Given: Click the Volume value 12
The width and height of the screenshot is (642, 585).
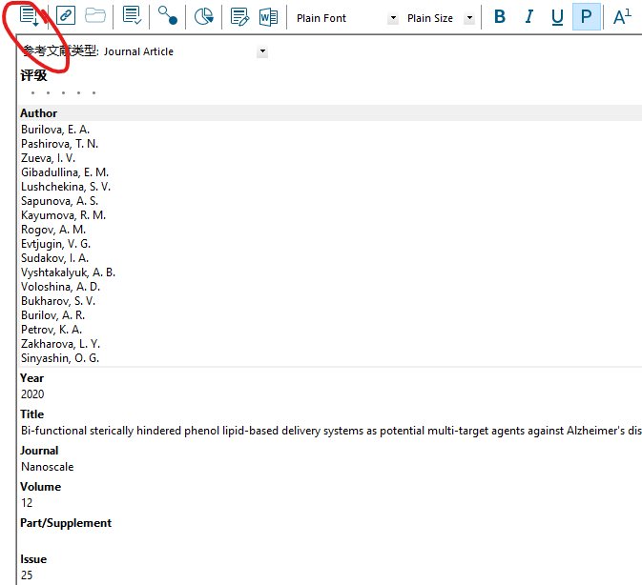Looking at the screenshot, I should coord(27,503).
